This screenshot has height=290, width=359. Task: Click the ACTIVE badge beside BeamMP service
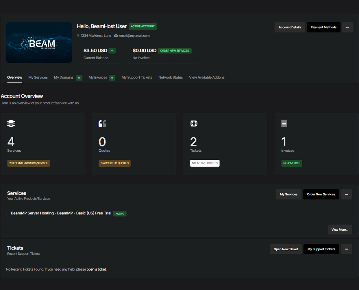pyautogui.click(x=120, y=214)
